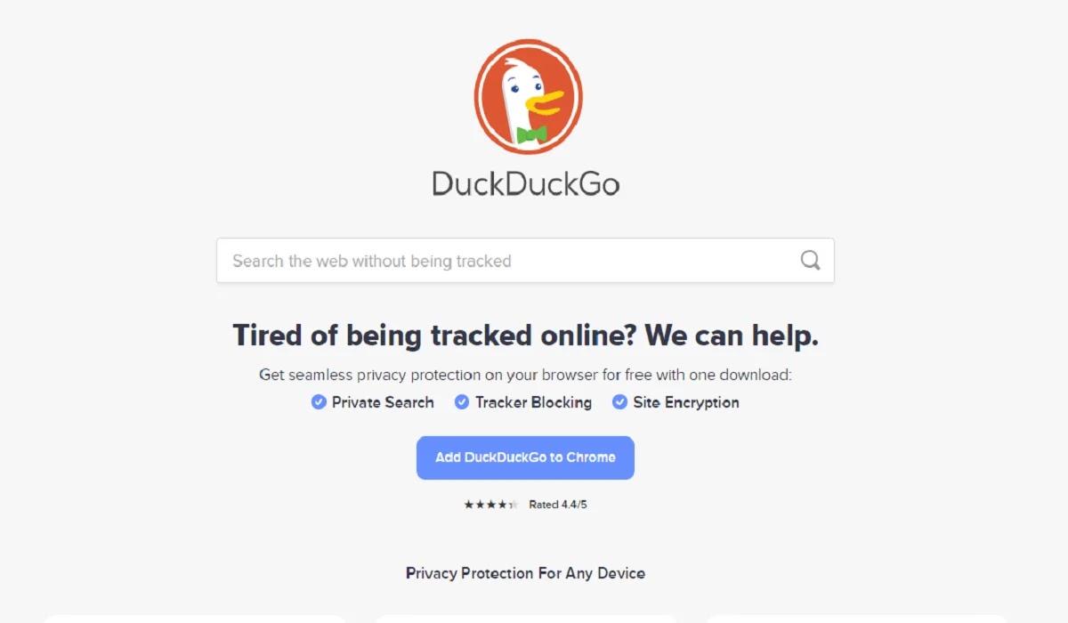Click the half-filled last rating star
The image size is (1068, 623).
coord(513,505)
